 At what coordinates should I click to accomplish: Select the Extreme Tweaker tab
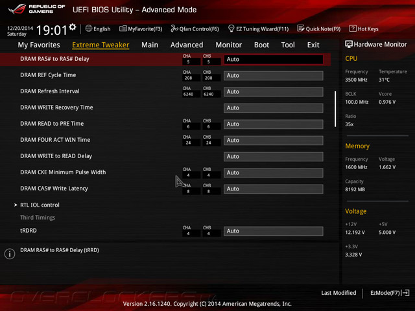101,45
